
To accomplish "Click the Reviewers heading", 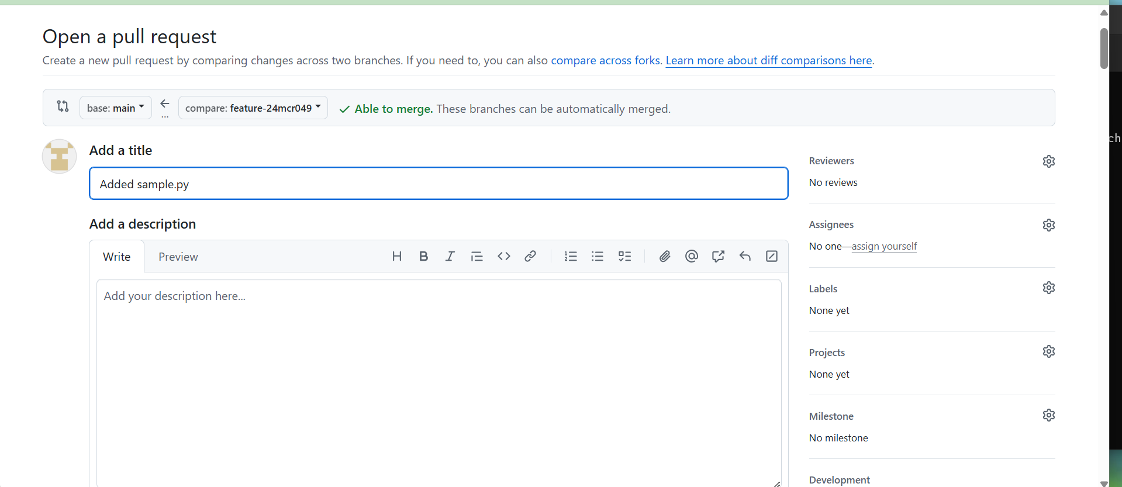I will pyautogui.click(x=831, y=161).
